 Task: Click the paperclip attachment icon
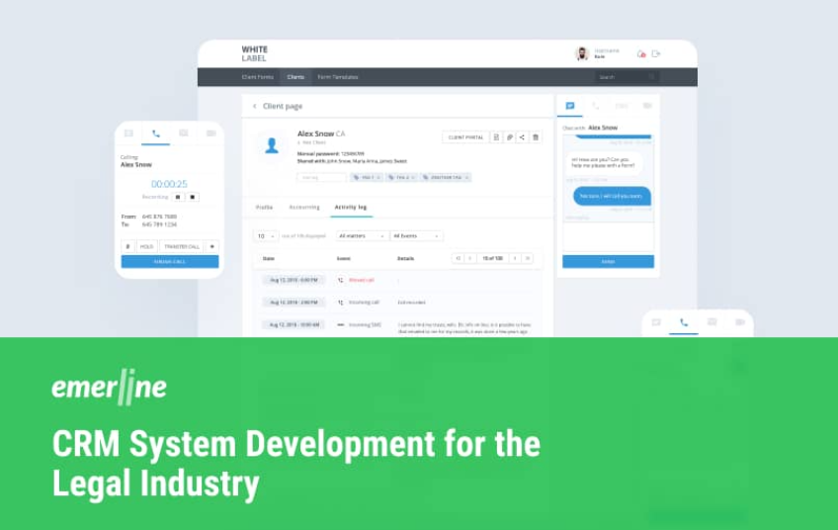(509, 137)
